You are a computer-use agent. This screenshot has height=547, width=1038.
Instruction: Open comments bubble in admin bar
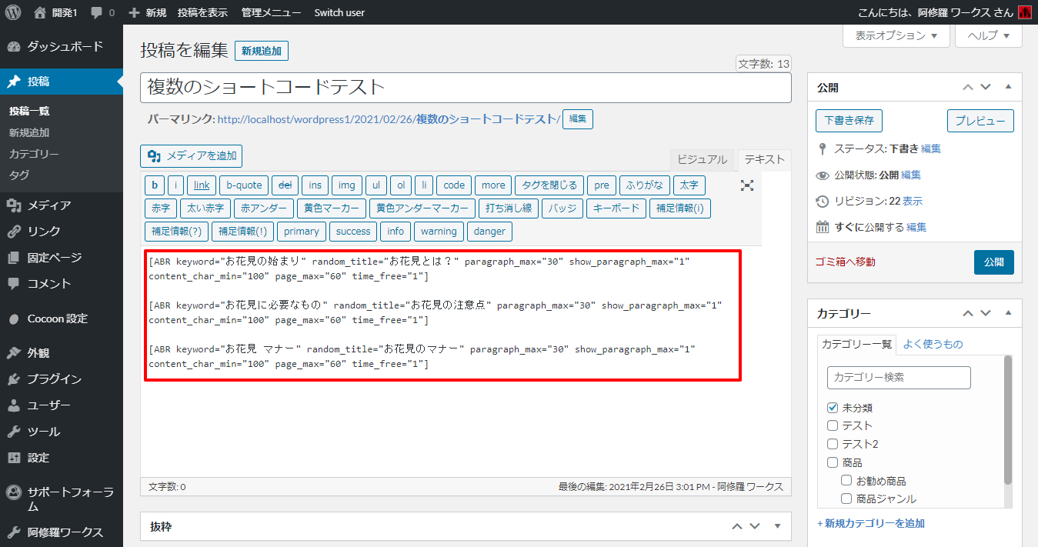click(102, 12)
